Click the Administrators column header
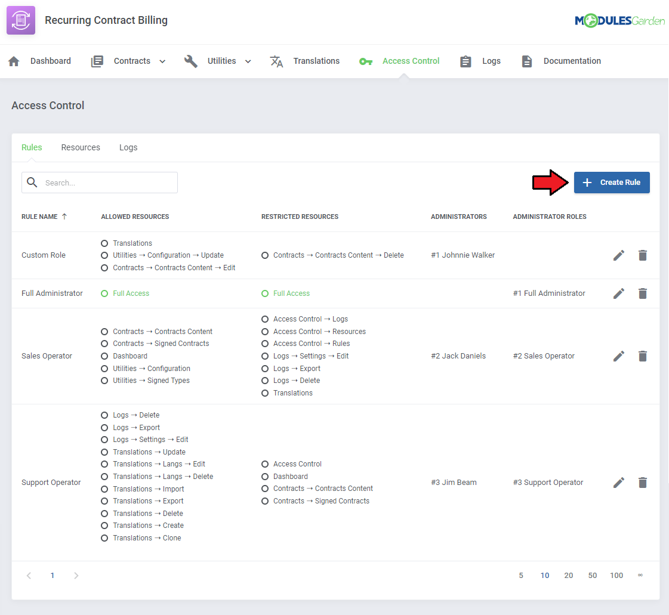669x615 pixels. [458, 217]
